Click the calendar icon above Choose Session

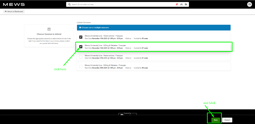[x=49, y=29]
